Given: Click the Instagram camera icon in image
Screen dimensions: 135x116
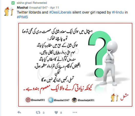Looking at the screenshot, I should click(x=74, y=100).
